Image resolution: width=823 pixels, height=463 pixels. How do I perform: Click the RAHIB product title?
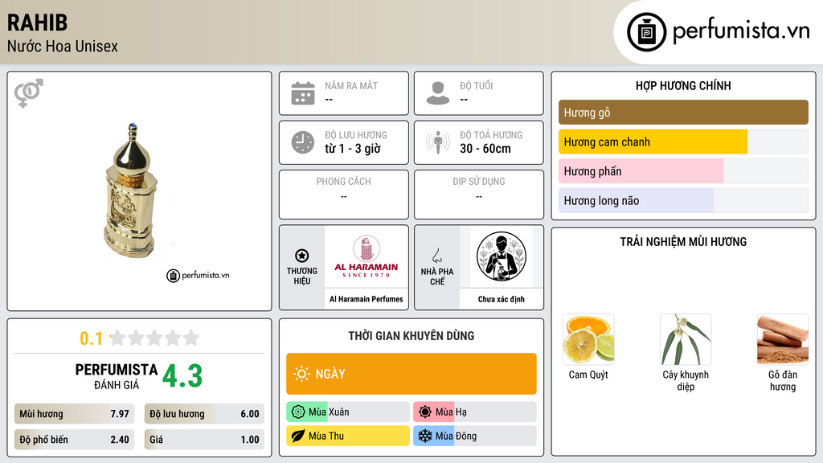[x=37, y=23]
